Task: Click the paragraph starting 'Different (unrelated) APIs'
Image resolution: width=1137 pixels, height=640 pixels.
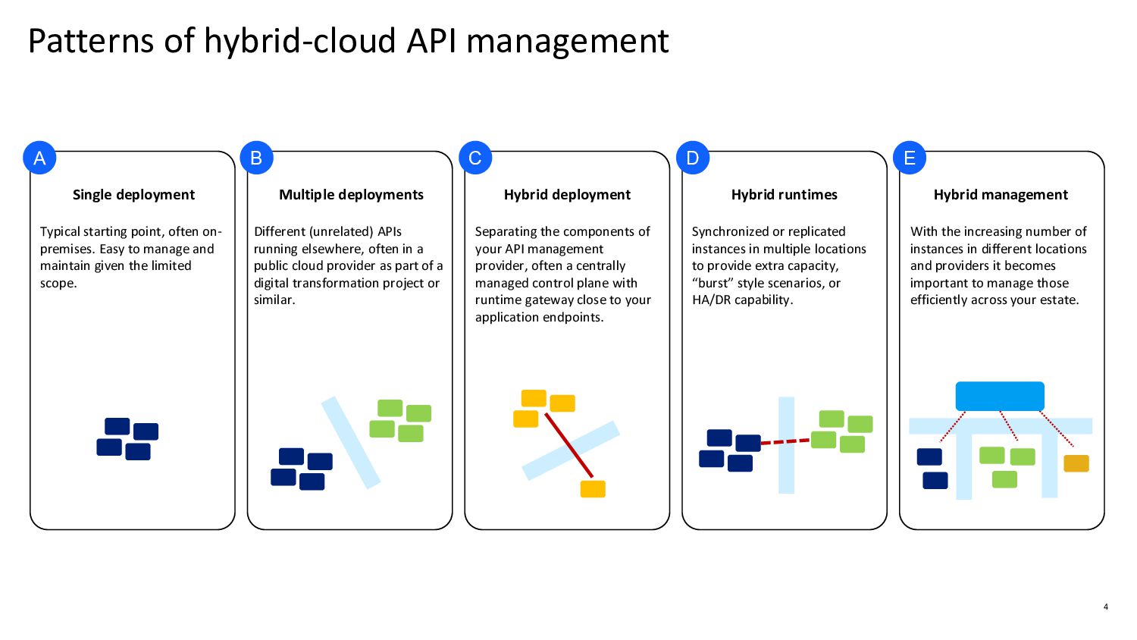Action: click(348, 265)
